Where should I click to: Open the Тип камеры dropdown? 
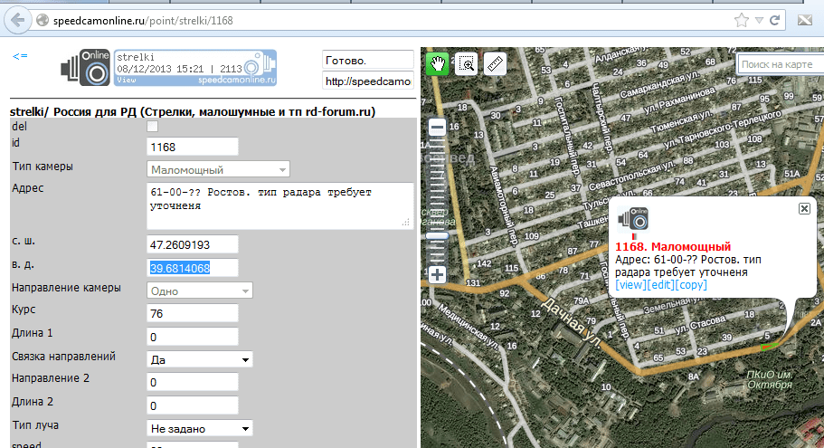point(218,169)
